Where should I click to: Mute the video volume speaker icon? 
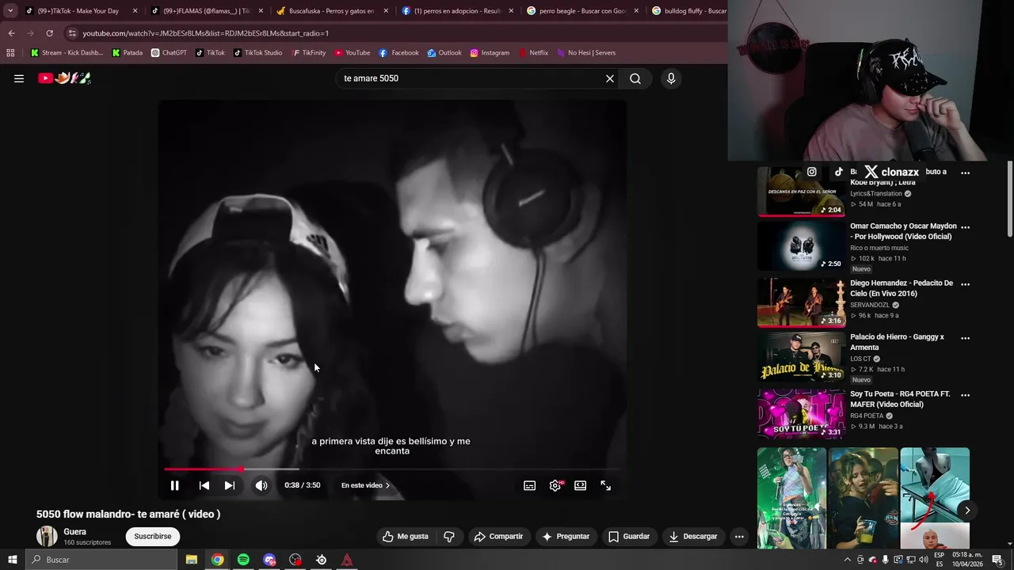pyautogui.click(x=261, y=485)
